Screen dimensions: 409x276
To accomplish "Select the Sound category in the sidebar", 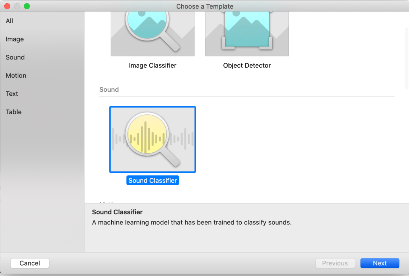I will (15, 57).
